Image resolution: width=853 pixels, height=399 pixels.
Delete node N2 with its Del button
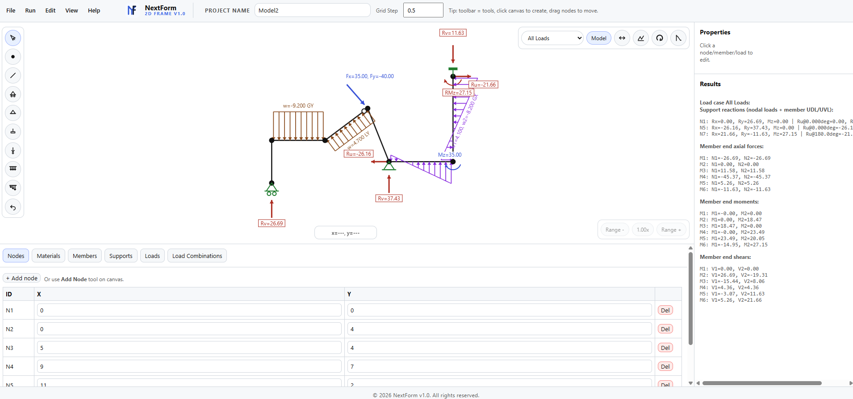(x=665, y=329)
